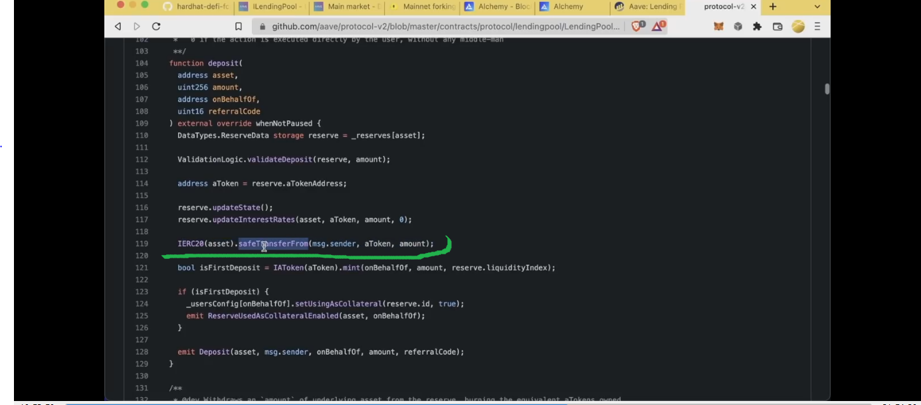Click 'if (isFirstDeposit) {' text

click(223, 292)
